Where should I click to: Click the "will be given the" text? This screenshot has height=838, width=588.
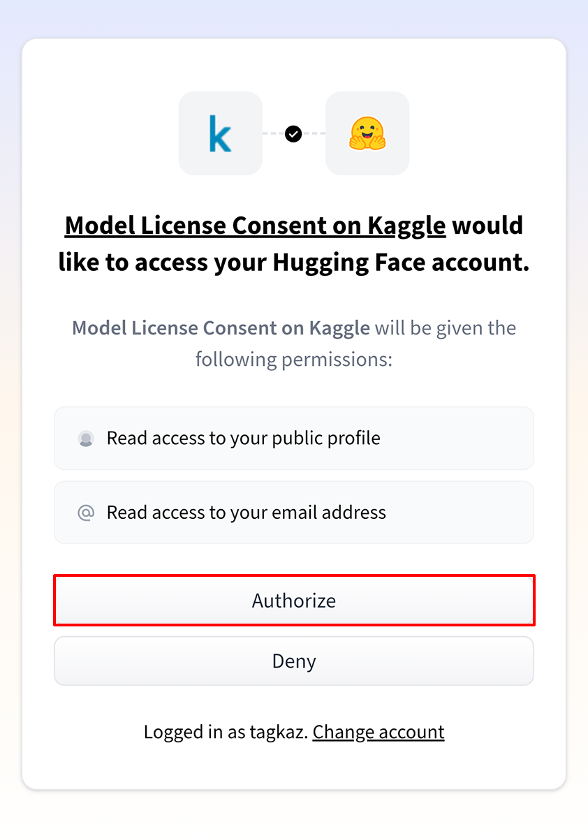click(x=446, y=328)
